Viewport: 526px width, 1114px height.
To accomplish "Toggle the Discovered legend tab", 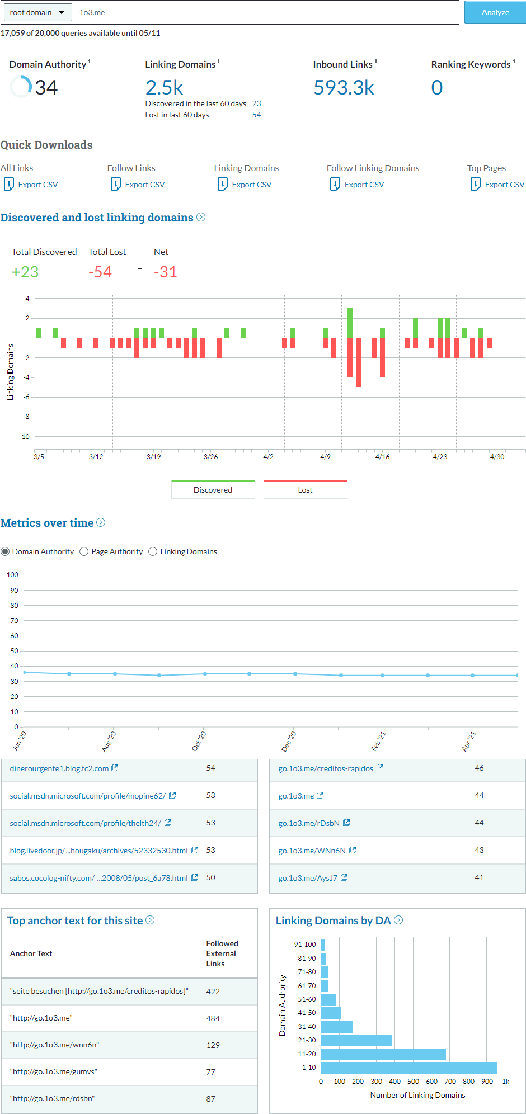I will (x=213, y=489).
